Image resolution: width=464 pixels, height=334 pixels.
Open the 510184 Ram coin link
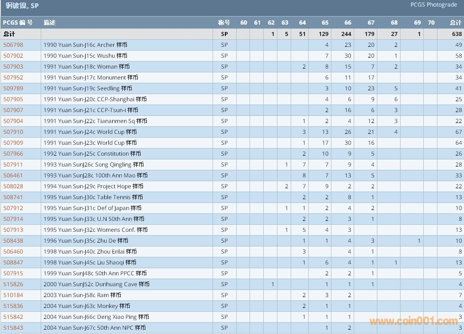13,295
